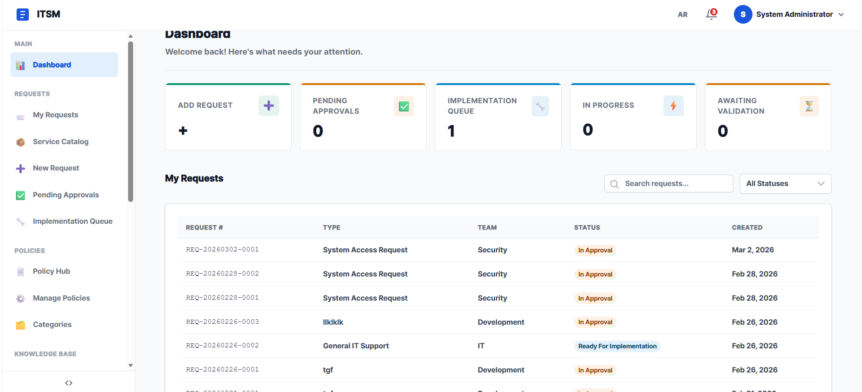This screenshot has width=862, height=392.
Task: Click the Categories folder icon
Action: pos(20,325)
